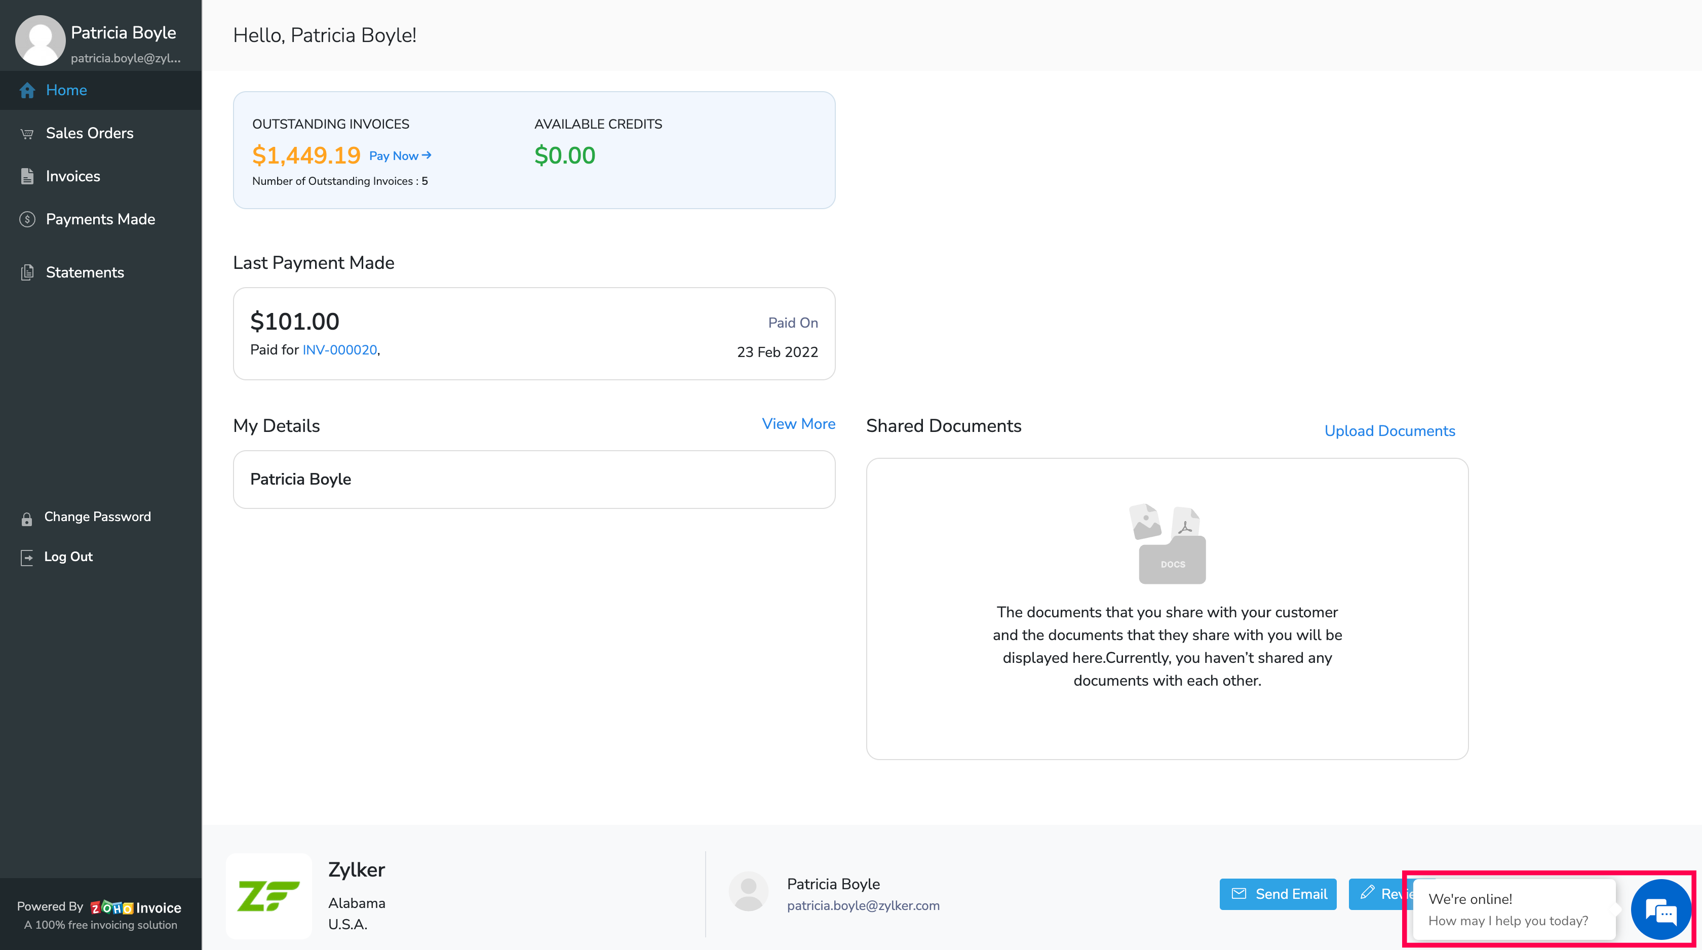
Task: Click the Upload Documents link
Action: [1389, 431]
